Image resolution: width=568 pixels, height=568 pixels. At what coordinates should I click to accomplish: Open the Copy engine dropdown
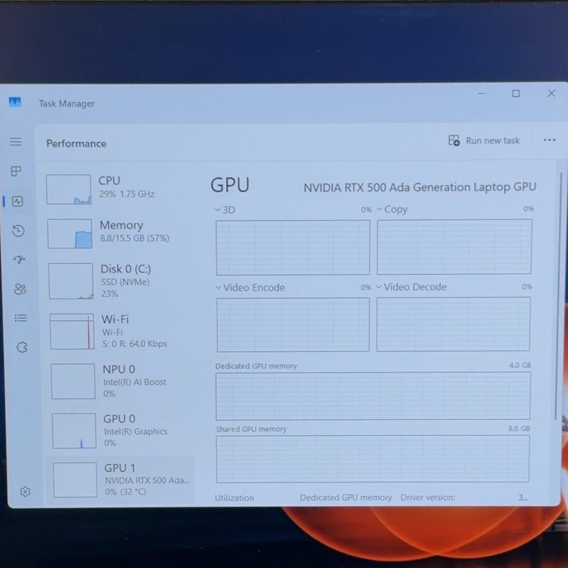(x=392, y=209)
